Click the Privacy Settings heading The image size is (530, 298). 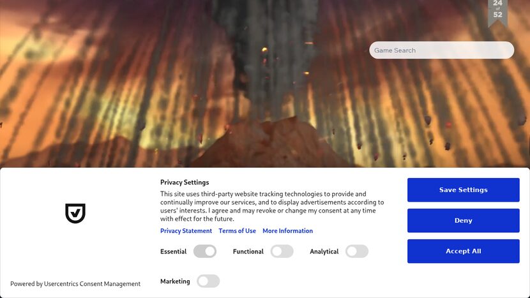[185, 182]
